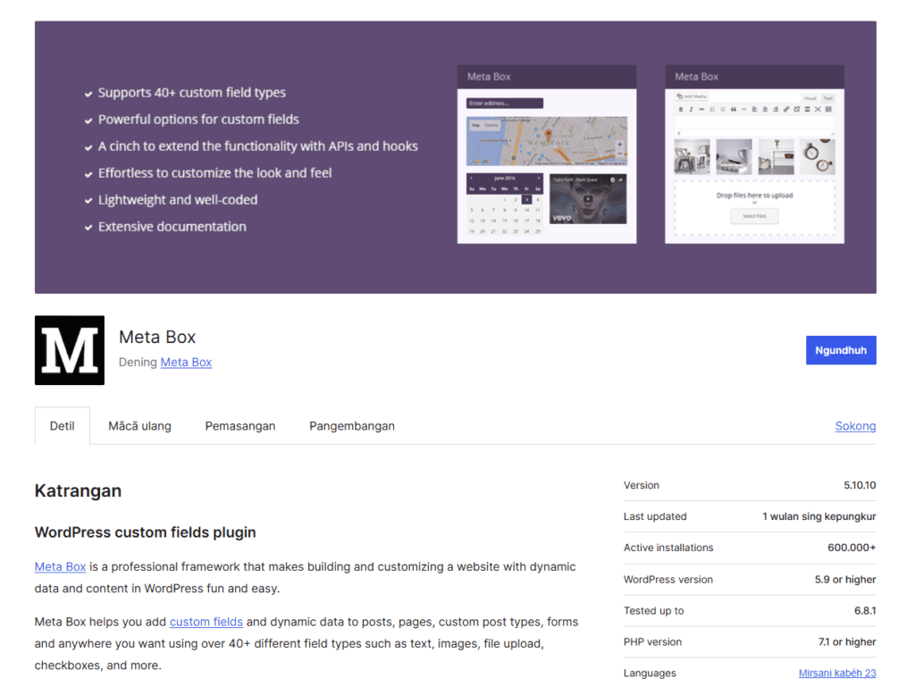Click the map screenshot in banner

click(547, 140)
